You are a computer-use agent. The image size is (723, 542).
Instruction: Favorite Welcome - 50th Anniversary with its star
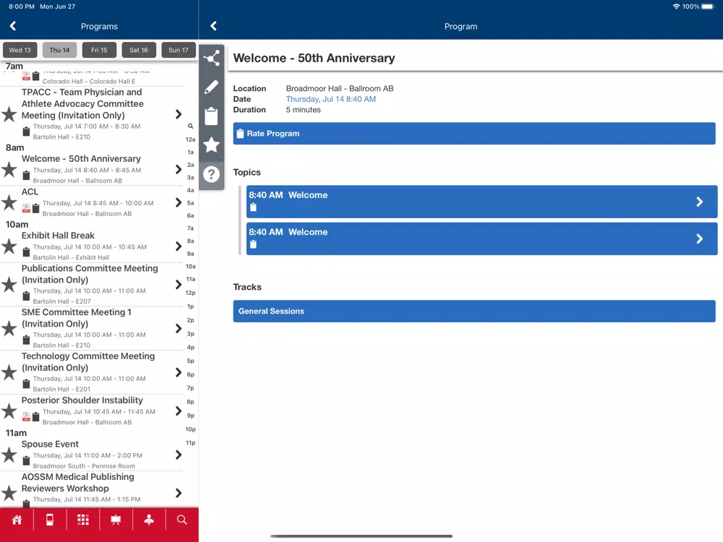pyautogui.click(x=9, y=170)
